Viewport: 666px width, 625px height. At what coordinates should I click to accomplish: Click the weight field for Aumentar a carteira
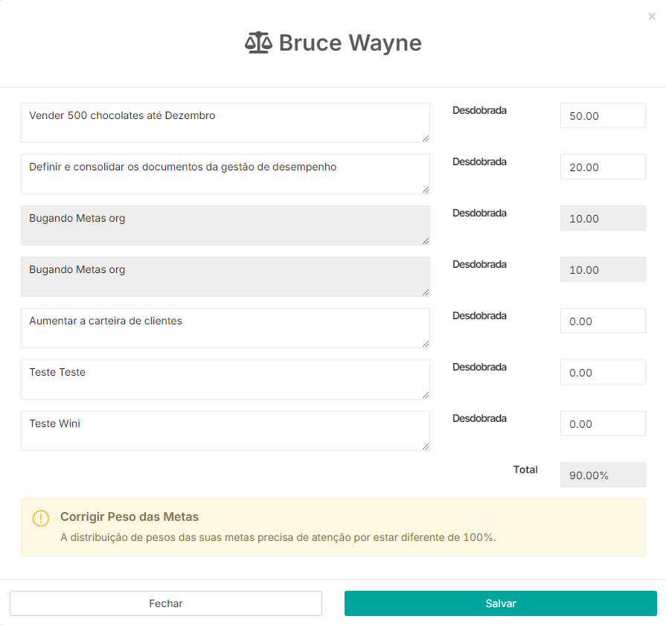[x=603, y=321]
